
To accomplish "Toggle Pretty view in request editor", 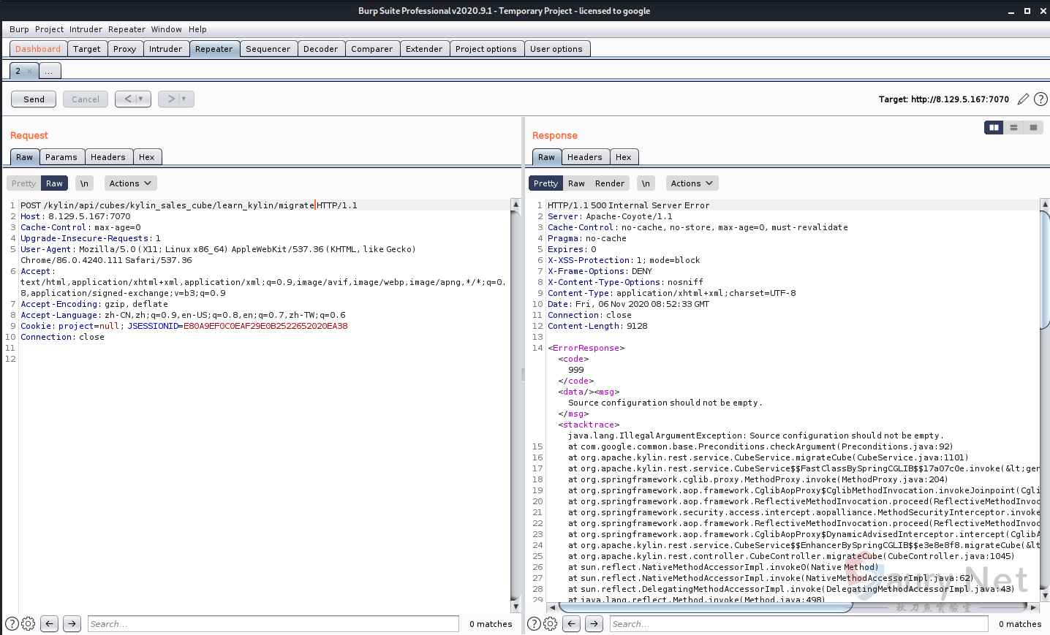I will [23, 183].
